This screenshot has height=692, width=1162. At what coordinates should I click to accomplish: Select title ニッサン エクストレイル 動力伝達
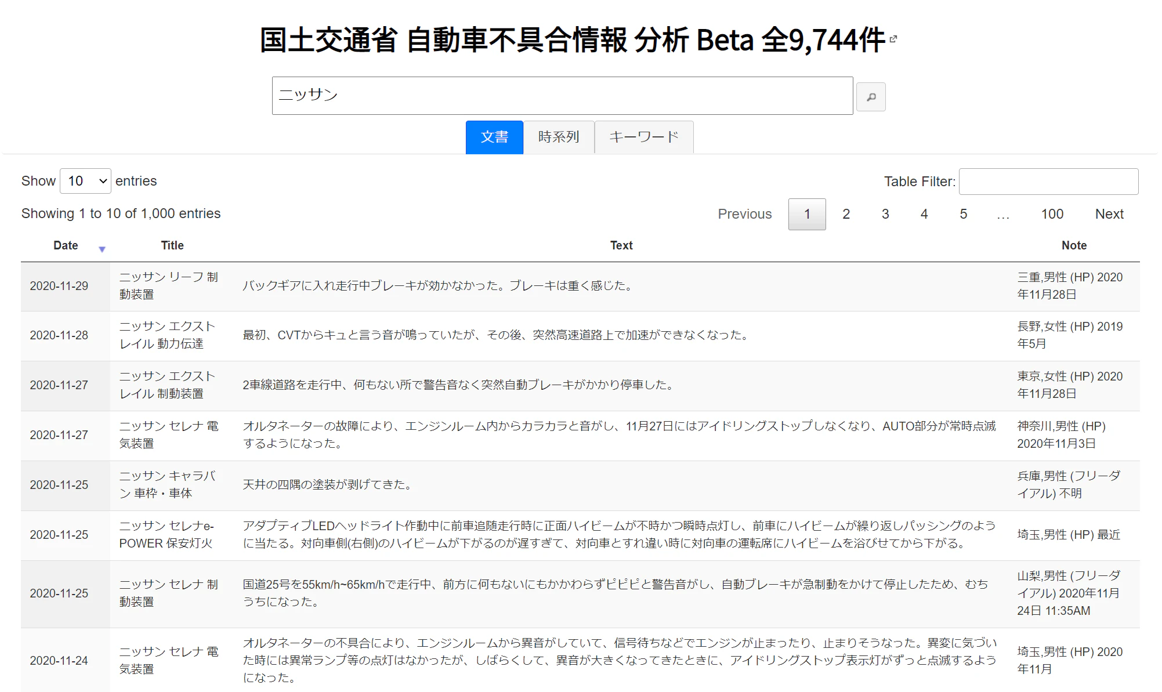coord(168,335)
